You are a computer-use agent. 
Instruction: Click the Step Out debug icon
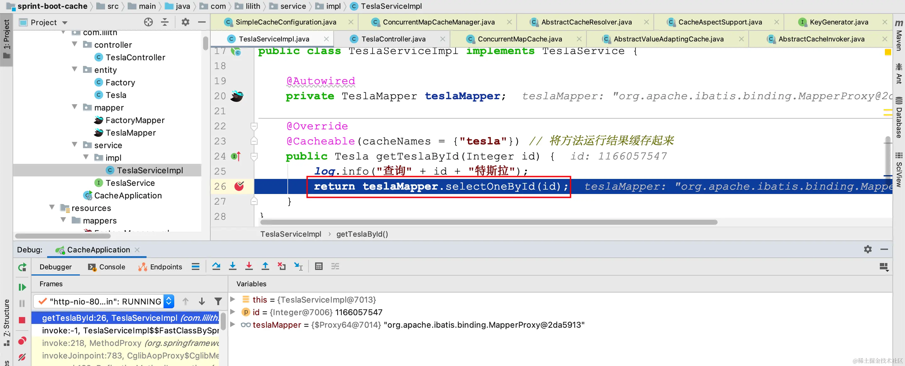pos(265,266)
